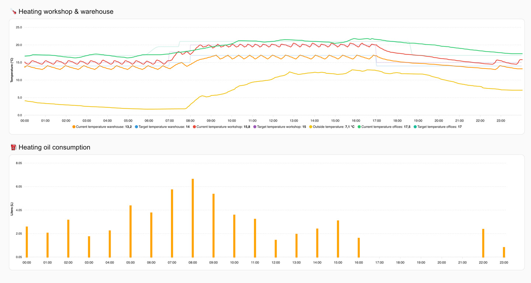
Task: Open the Heating workshop & warehouse title
Action: (x=66, y=12)
